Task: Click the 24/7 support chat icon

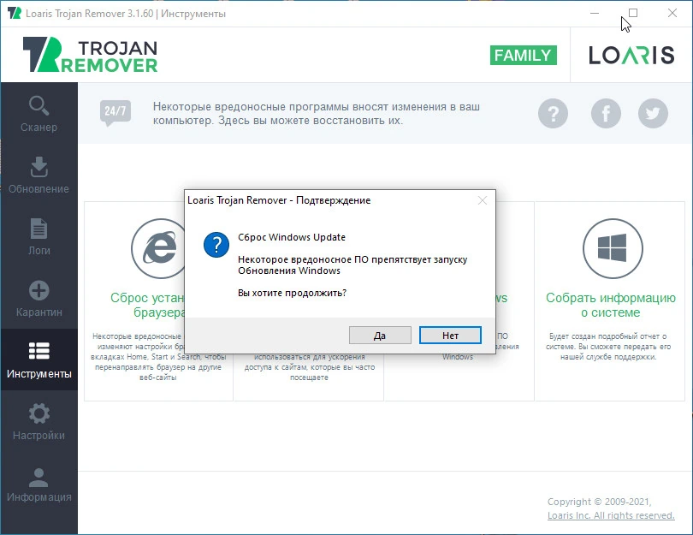Action: [115, 113]
